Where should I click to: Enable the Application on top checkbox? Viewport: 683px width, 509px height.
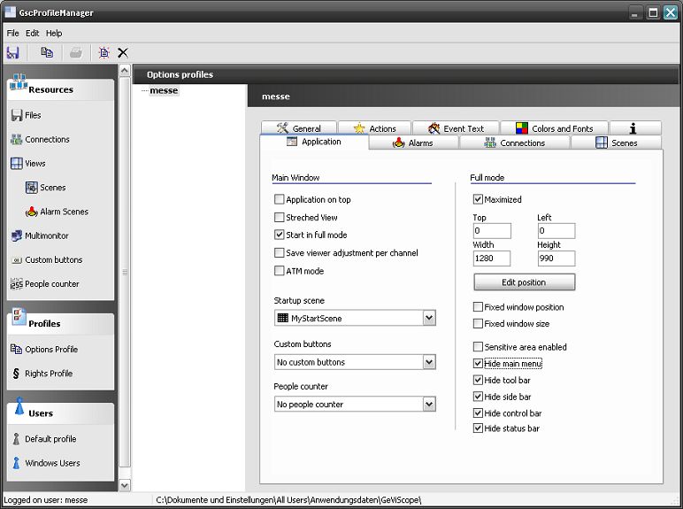point(280,200)
